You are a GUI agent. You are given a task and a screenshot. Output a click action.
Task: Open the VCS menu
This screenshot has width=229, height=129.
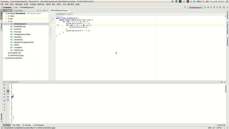click(x=64, y=4)
